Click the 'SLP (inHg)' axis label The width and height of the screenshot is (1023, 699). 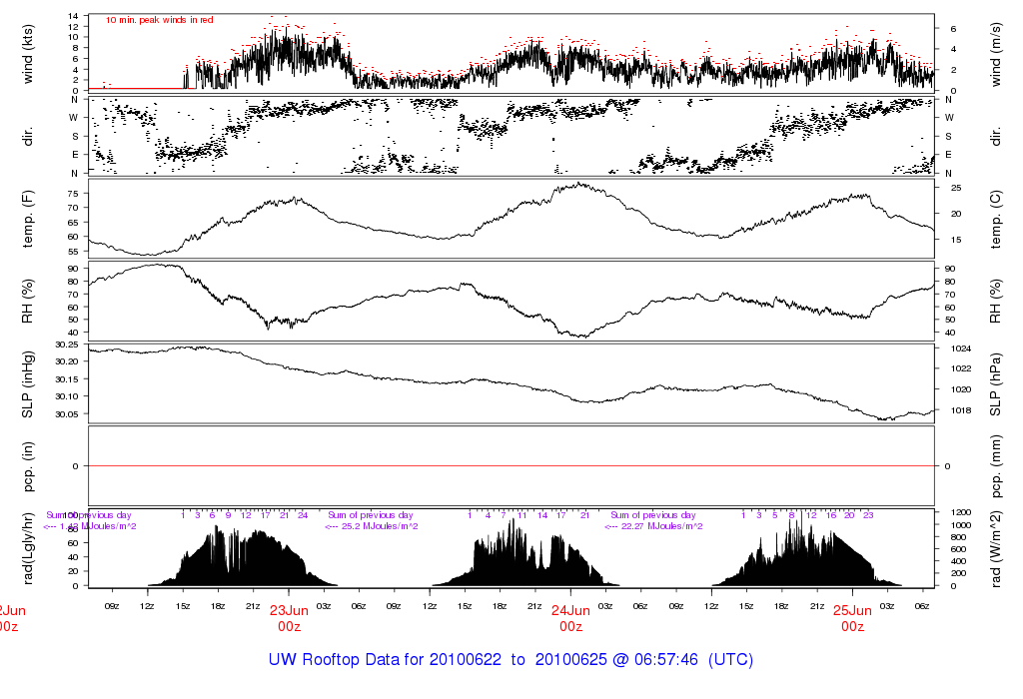(x=27, y=384)
